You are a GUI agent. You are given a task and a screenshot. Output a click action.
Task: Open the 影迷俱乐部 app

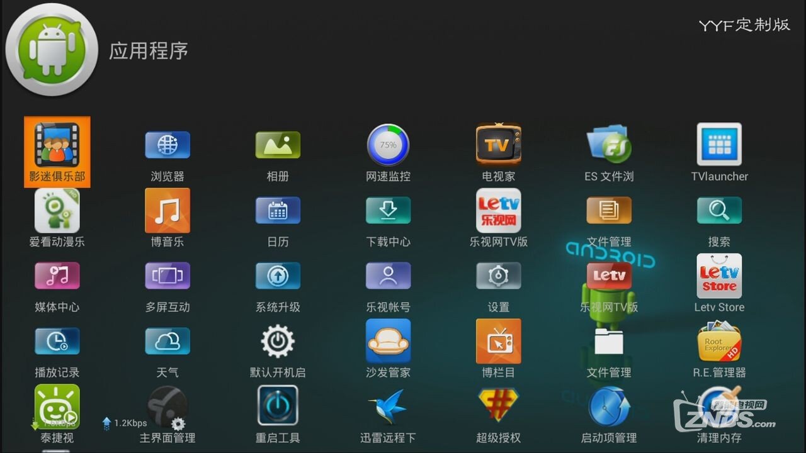point(57,152)
